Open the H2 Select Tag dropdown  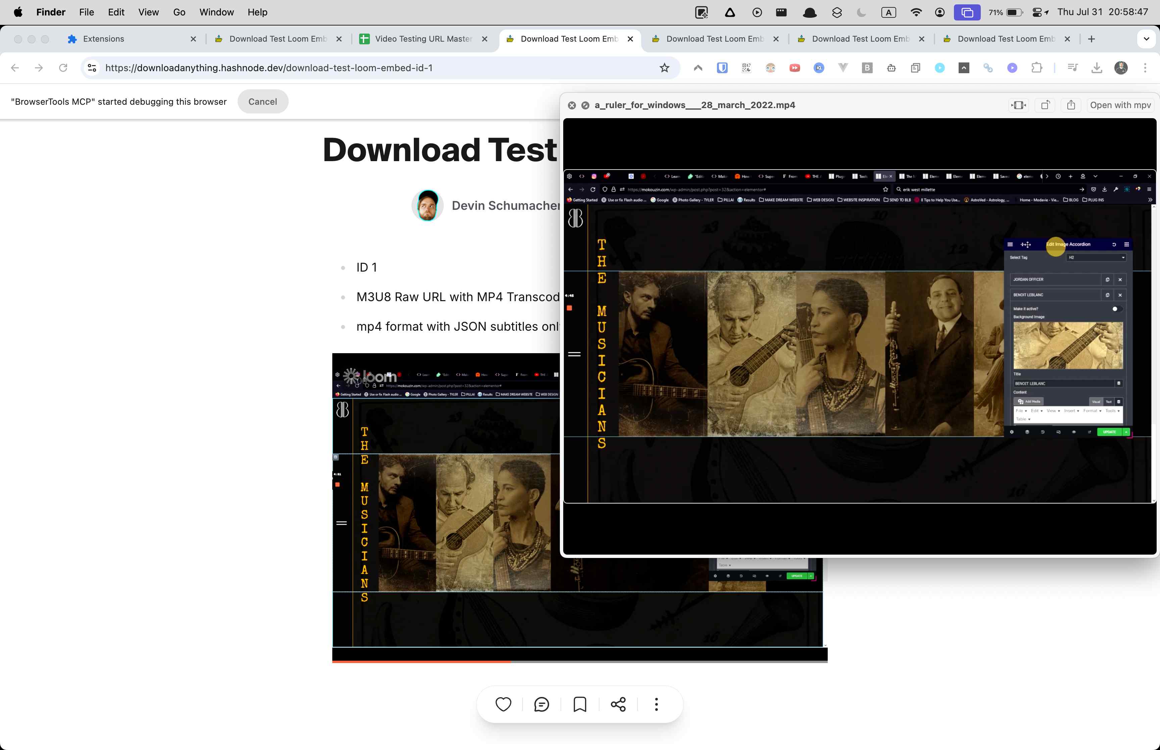(x=1096, y=257)
